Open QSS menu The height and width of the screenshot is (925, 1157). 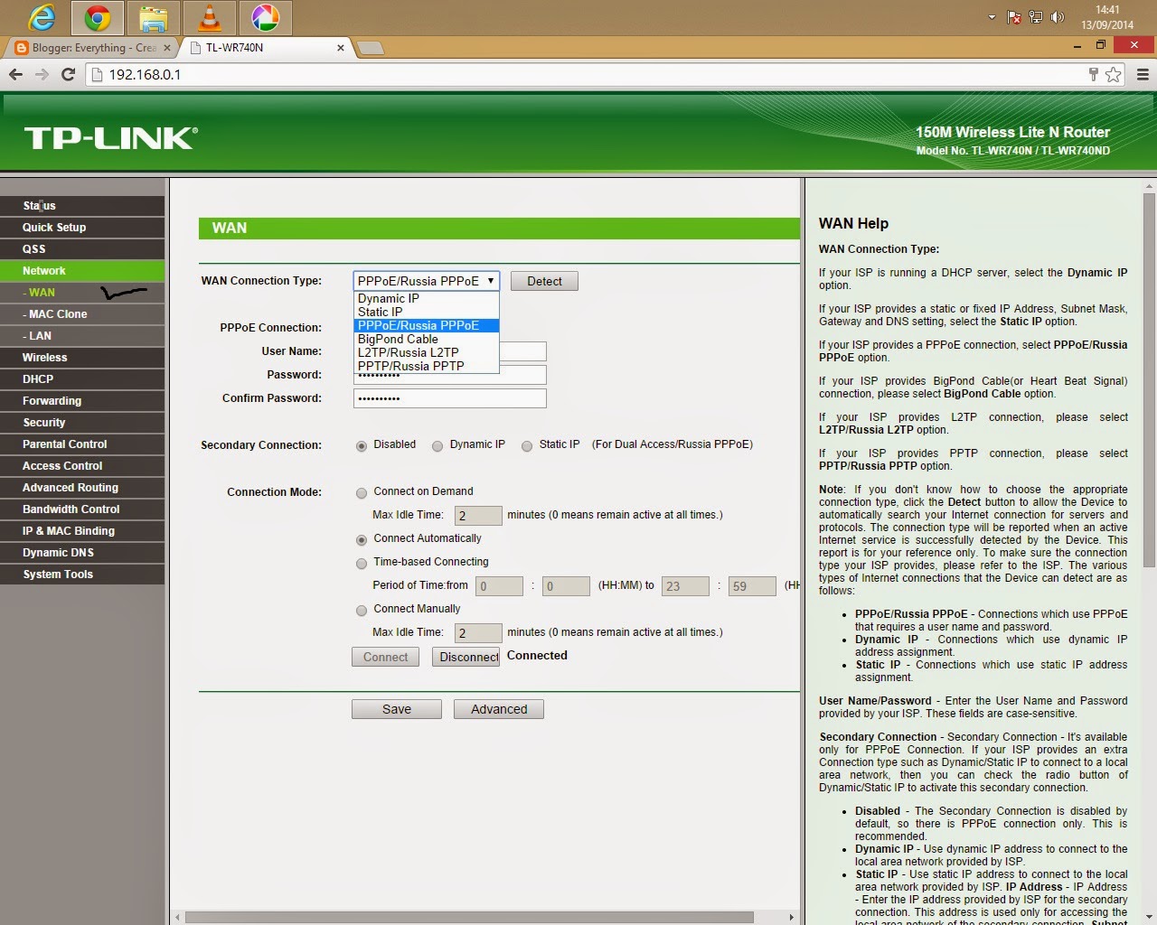(82, 249)
